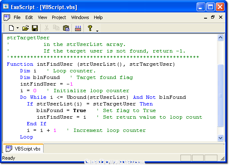Click 'If strUserList(i)' condition line
Viewport: 229px width, 165px height.
90,104
